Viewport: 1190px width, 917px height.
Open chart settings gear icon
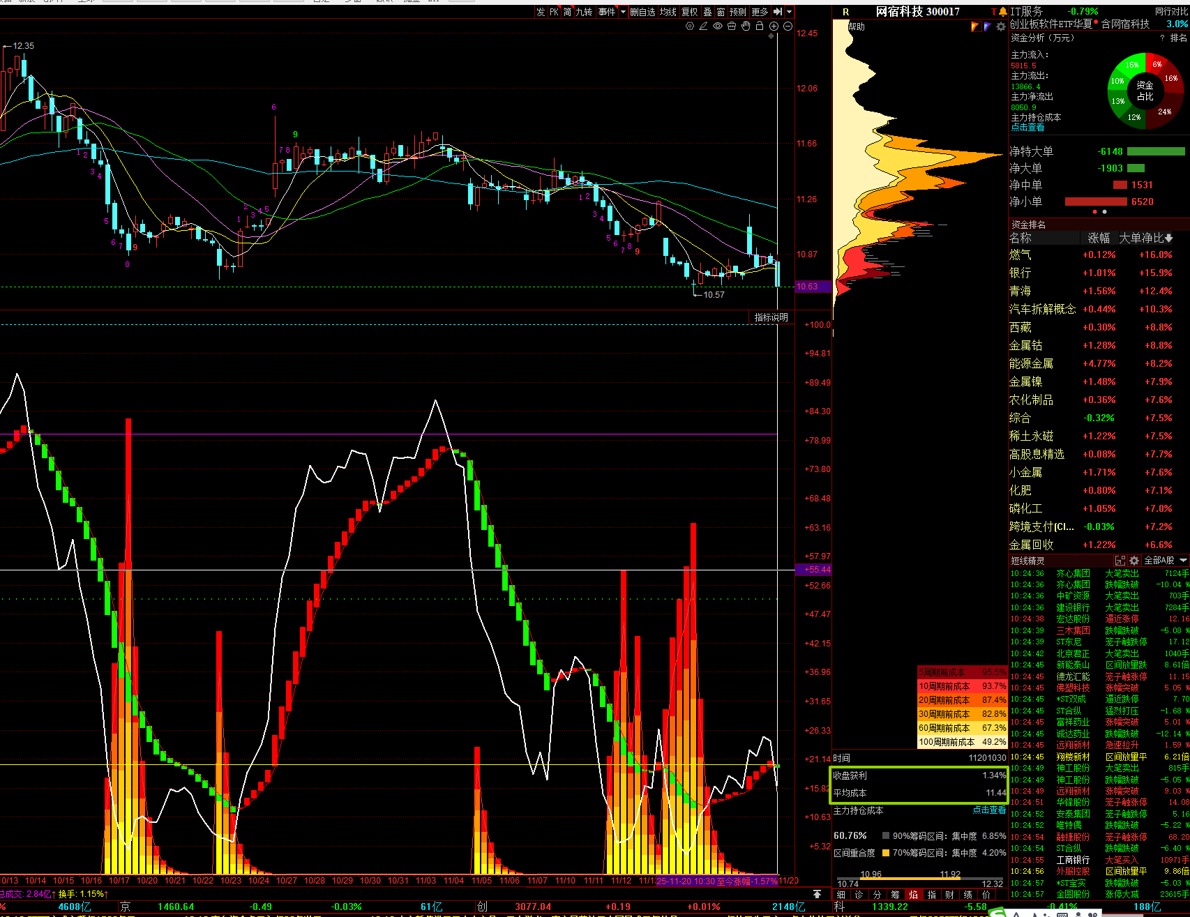click(690, 26)
